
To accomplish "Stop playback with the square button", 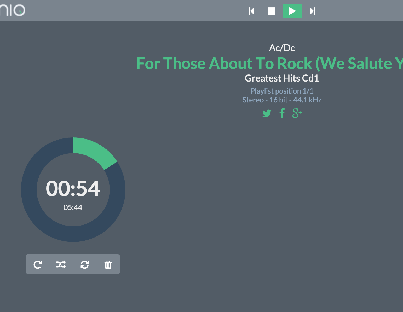I will coord(272,11).
